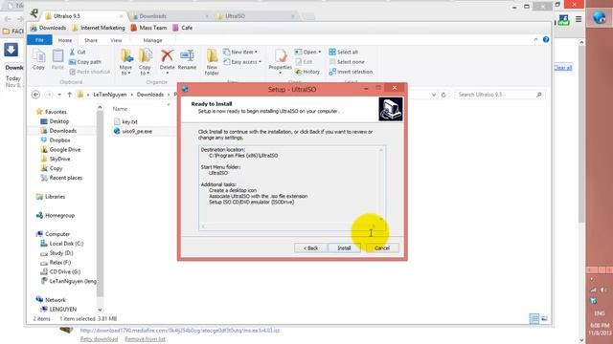Click Select none in the ribbon
Viewport: 613px width, 344px height.
(x=347, y=62)
